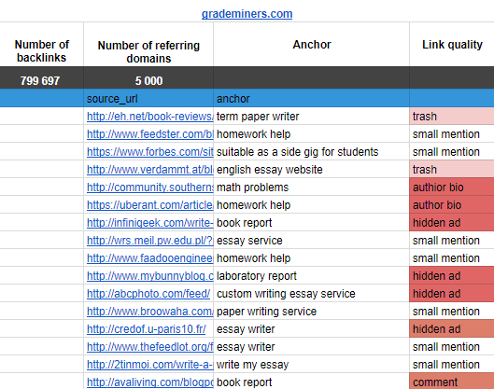
Task: Select 'suitable as a side gig for students' cell
Action: [312, 152]
